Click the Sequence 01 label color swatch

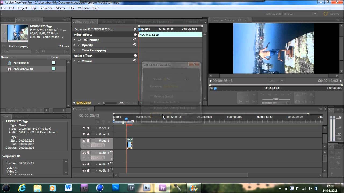coord(53,63)
